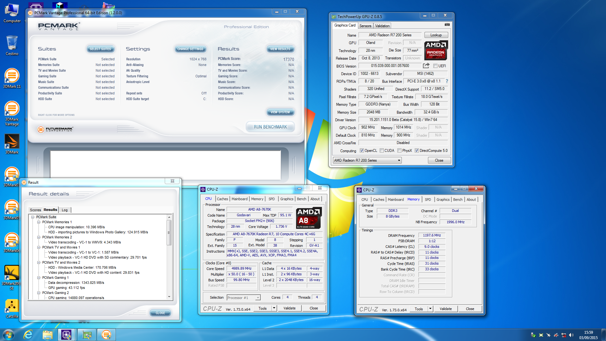Click the volume speaker tray icon
This screenshot has height=341, width=606.
coord(571,335)
